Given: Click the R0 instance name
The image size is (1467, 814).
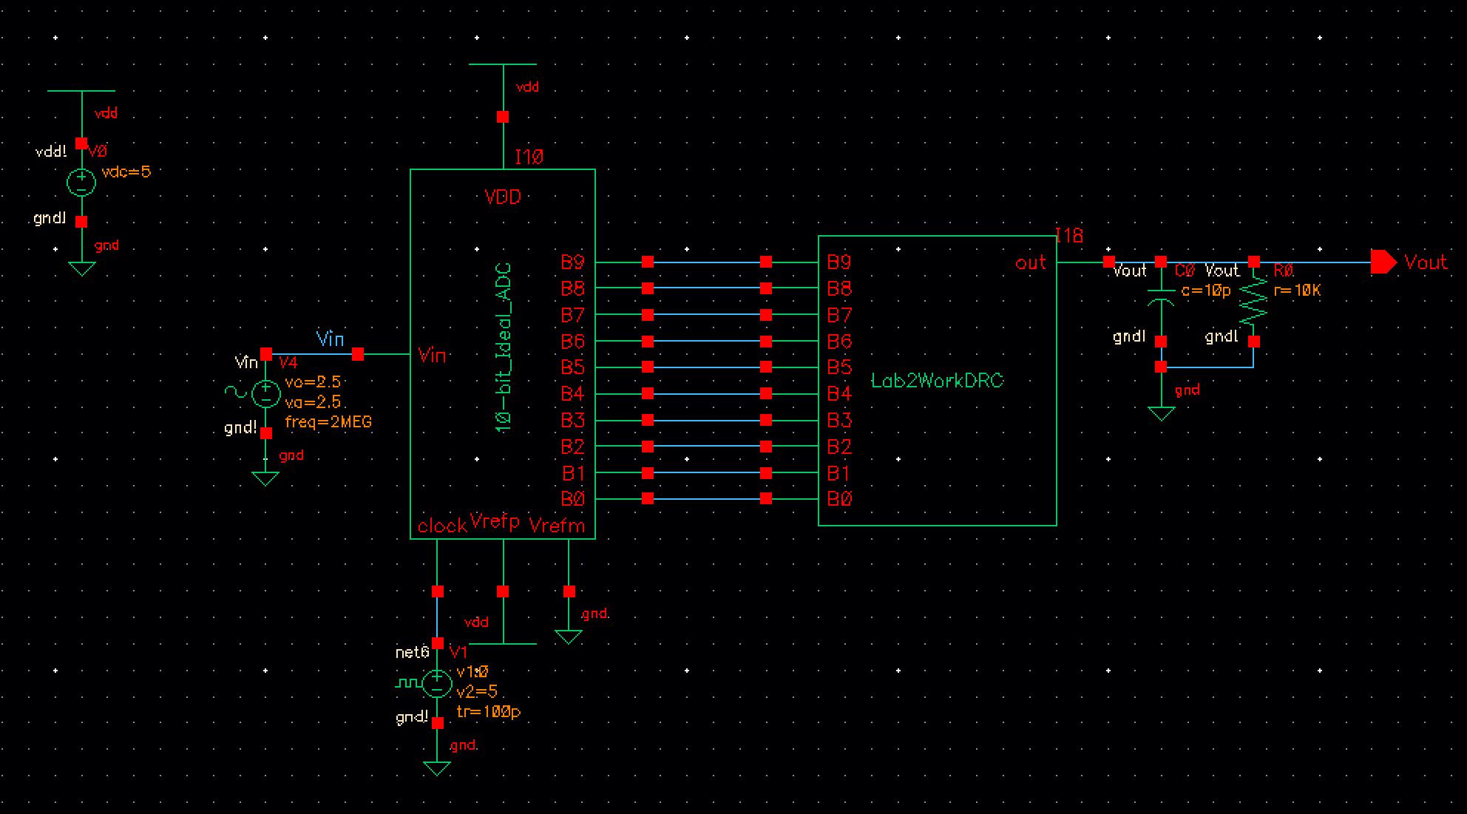Looking at the screenshot, I should click(x=1284, y=271).
